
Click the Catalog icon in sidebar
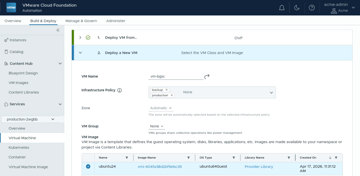6,52
